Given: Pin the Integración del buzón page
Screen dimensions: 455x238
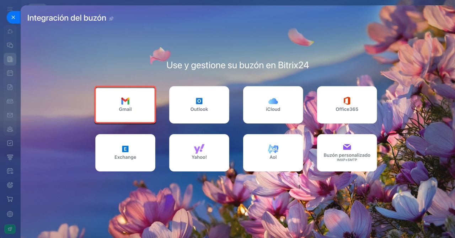Looking at the screenshot, I should (x=111, y=18).
